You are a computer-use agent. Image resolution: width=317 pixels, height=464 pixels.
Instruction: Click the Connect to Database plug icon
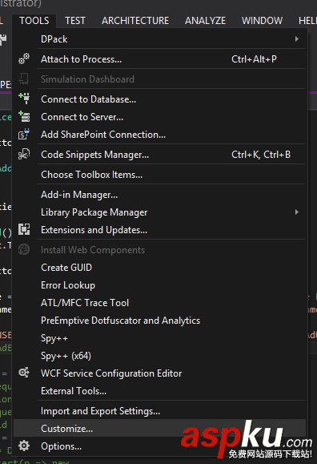tap(24, 99)
